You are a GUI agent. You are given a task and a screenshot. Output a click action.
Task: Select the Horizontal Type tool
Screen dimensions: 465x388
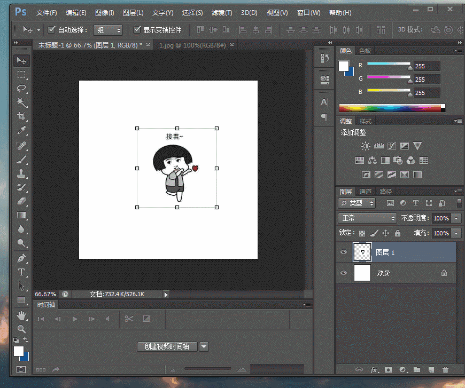(x=21, y=272)
